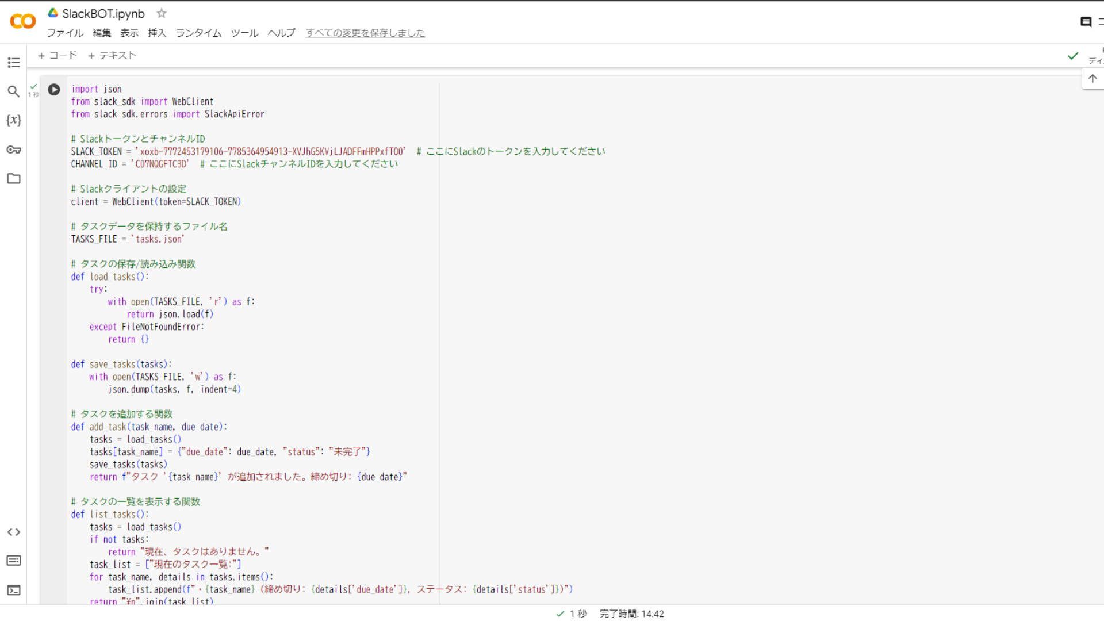Open comments panel icon at top right
Image resolution: width=1104 pixels, height=621 pixels.
pos(1086,22)
